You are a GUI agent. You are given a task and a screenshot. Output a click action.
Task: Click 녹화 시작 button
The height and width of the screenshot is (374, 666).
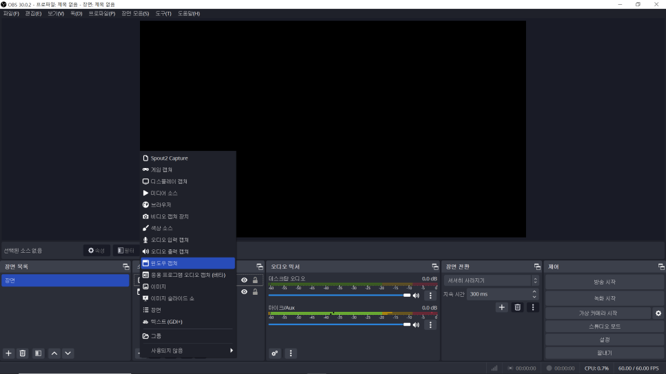605,298
